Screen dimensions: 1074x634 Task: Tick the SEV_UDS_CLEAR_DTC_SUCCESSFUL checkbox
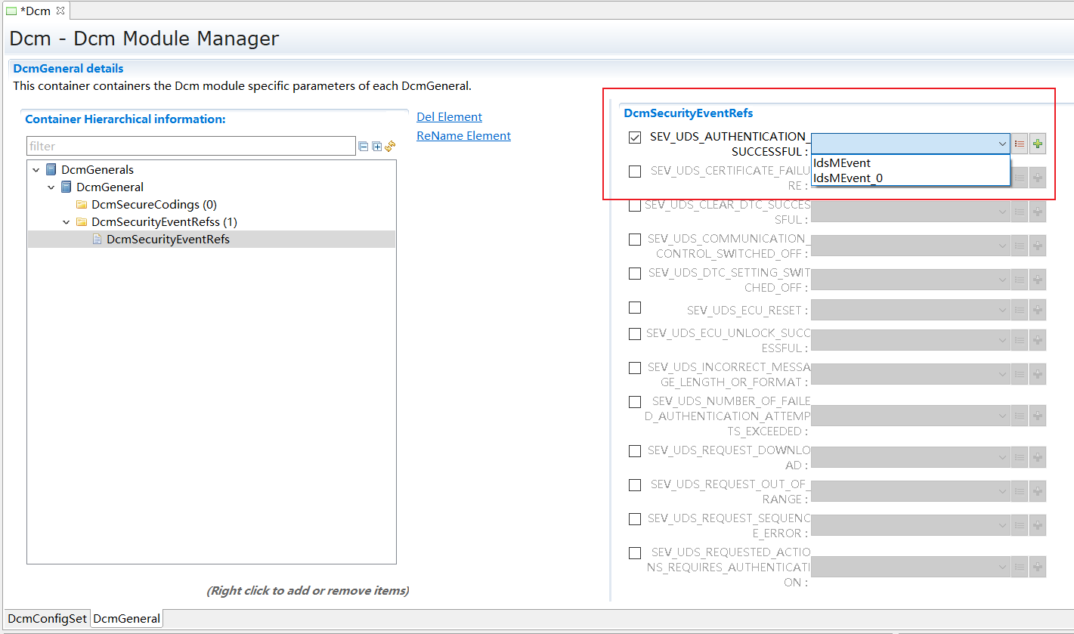[x=635, y=206]
